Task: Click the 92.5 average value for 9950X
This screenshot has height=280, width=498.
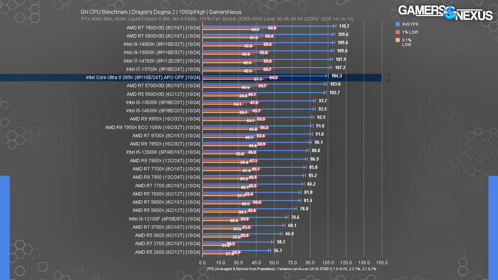Action: pyautogui.click(x=321, y=117)
